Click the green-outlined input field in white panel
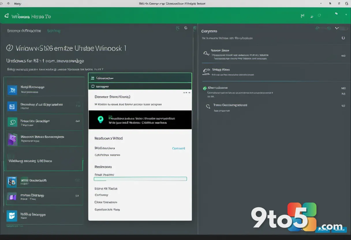This screenshot has width=351, height=240. coord(140,179)
